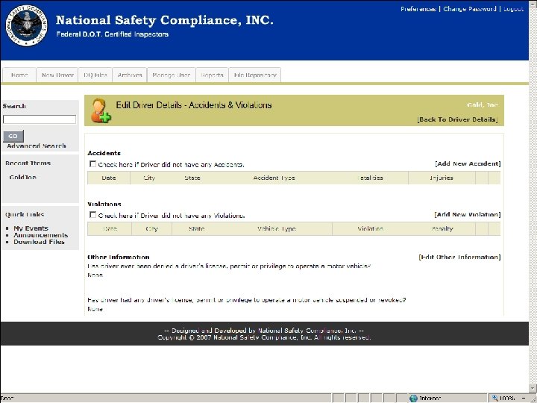Open Download Files in Quick Links

[x=39, y=242]
